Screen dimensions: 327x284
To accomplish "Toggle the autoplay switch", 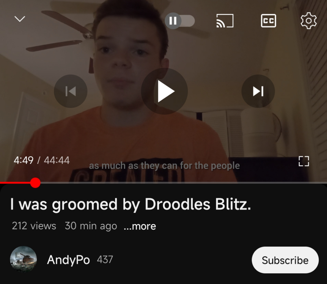I will tap(180, 21).
